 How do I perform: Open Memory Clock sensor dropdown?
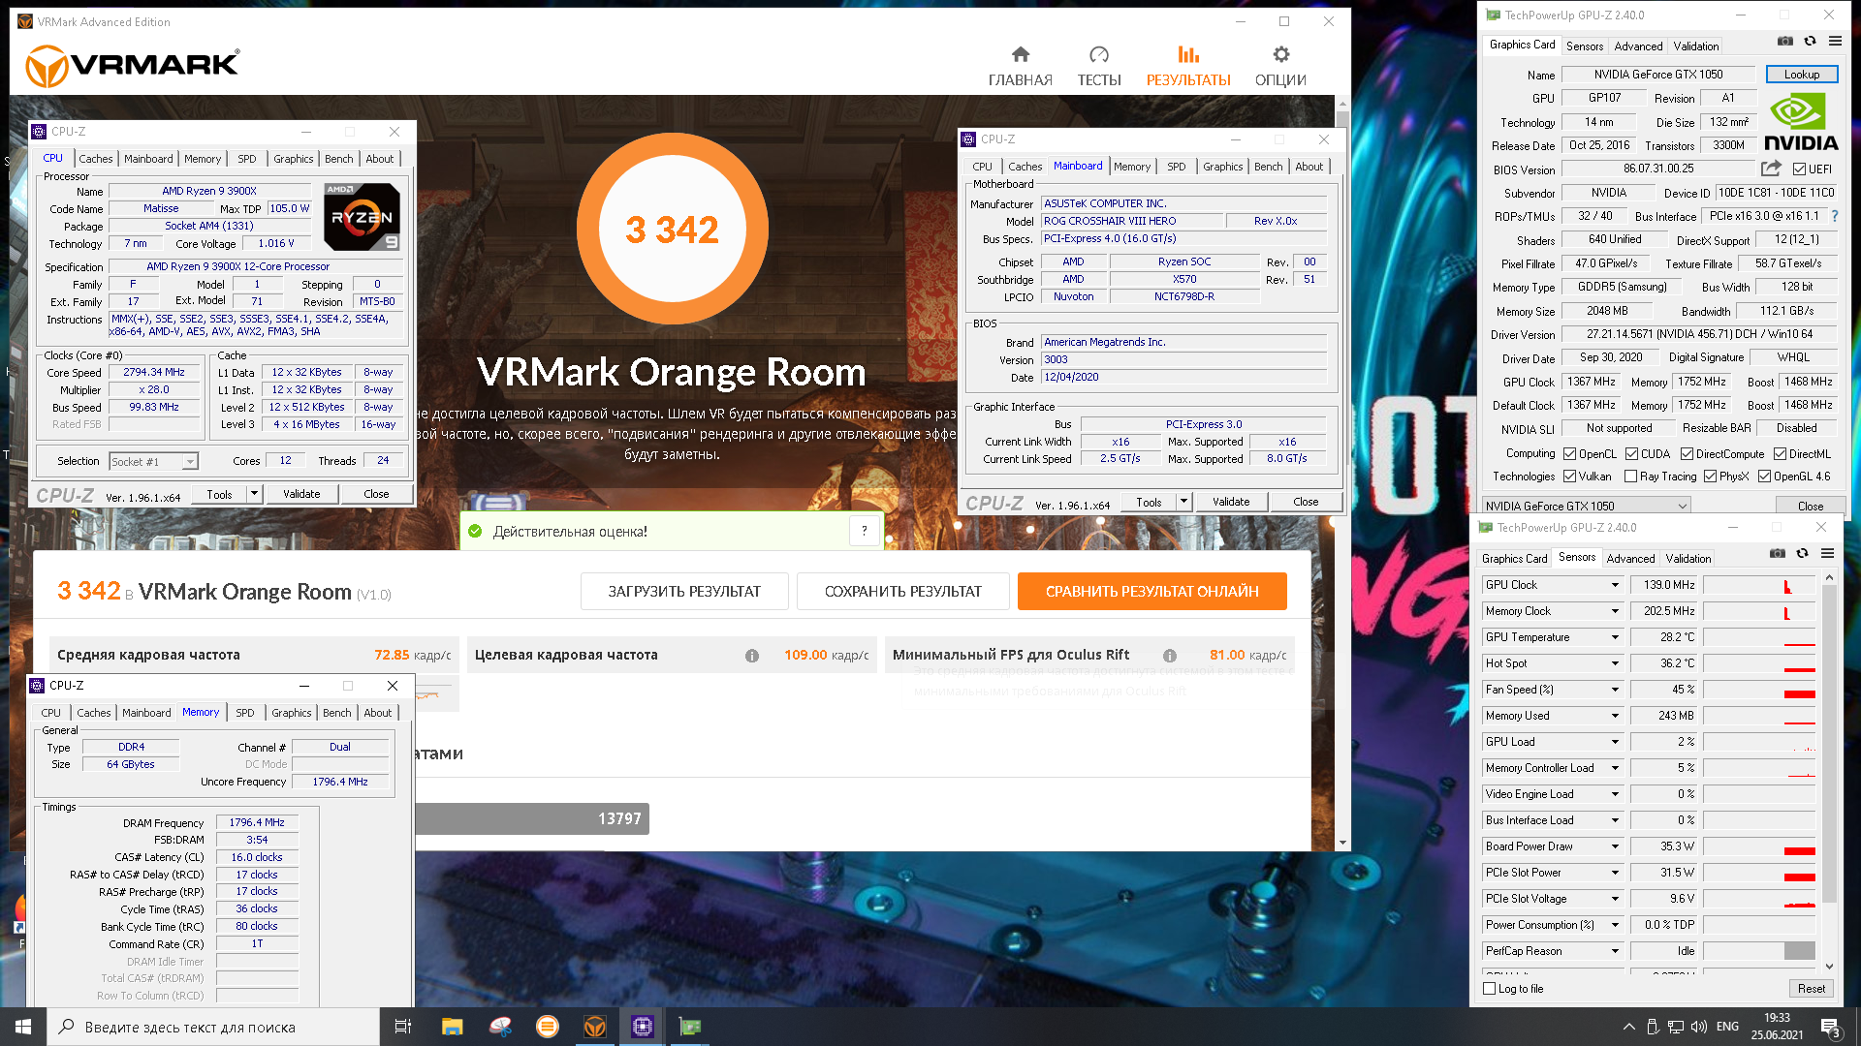pos(1615,611)
